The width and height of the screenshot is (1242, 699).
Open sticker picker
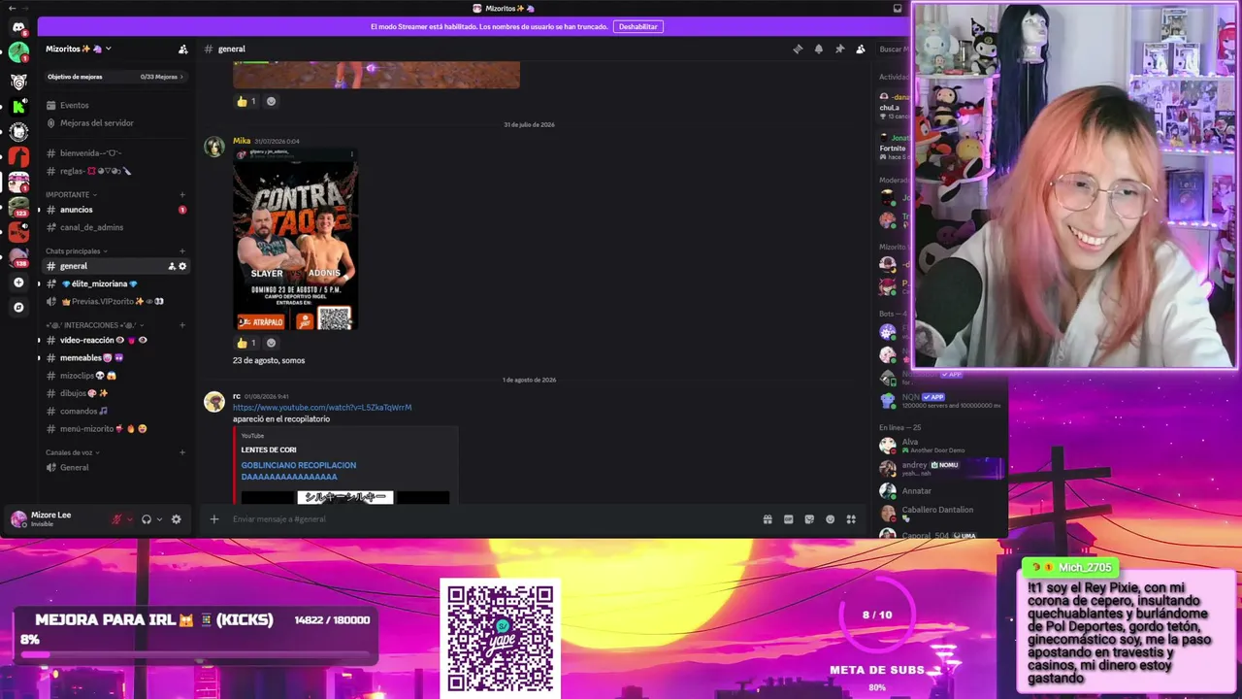coord(809,519)
